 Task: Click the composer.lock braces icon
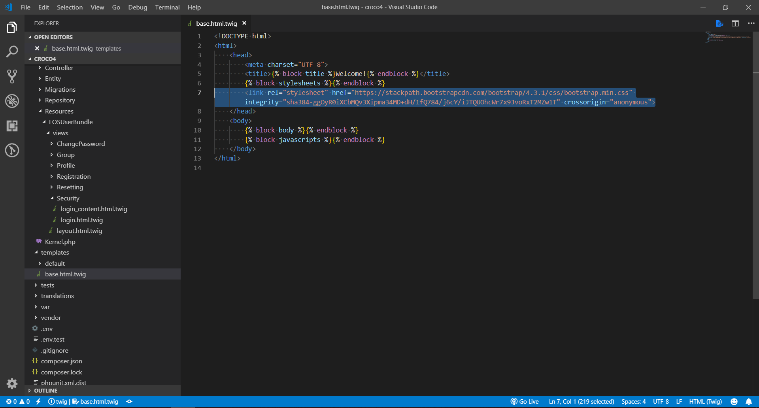click(35, 372)
